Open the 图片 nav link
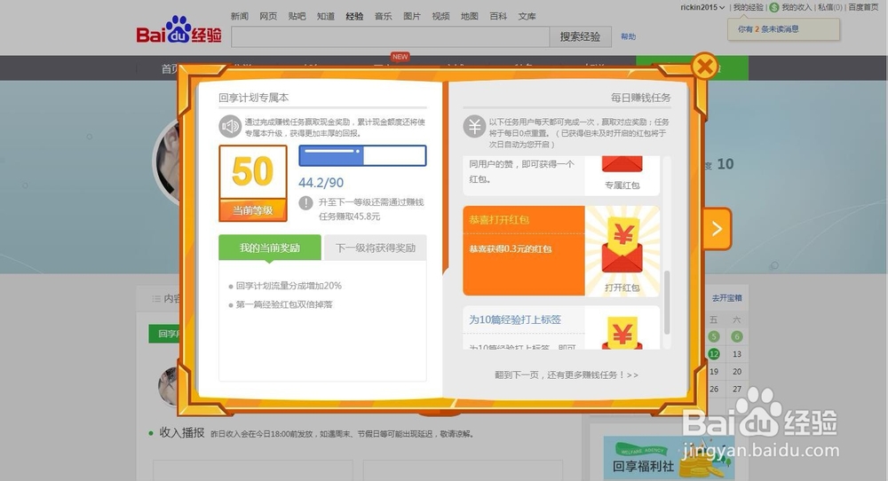 412,16
